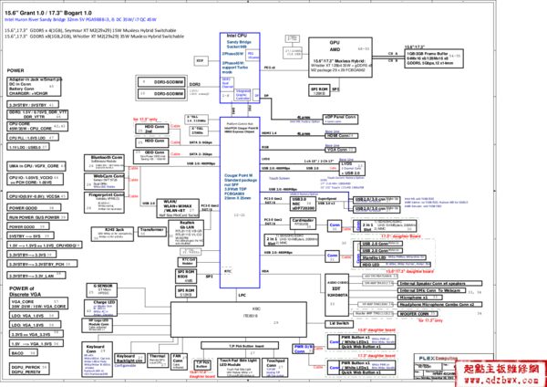Click the FAN Conn block

180,361
